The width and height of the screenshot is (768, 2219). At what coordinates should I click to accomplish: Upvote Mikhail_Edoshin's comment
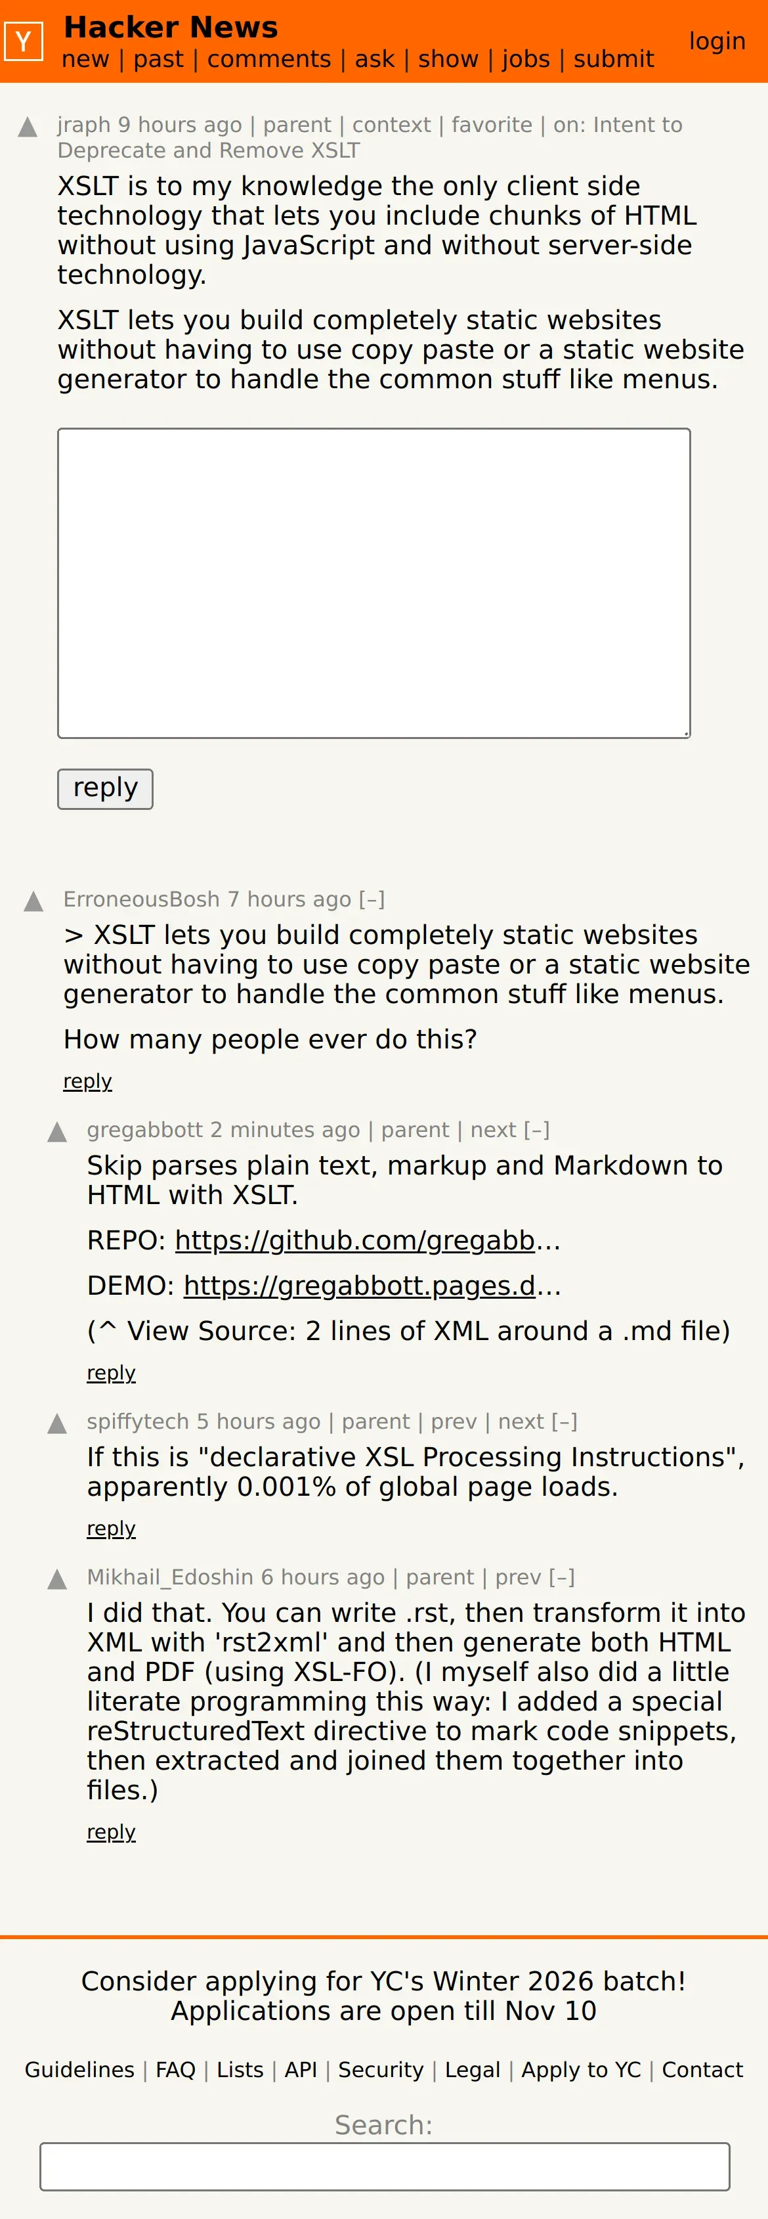pos(58,1579)
